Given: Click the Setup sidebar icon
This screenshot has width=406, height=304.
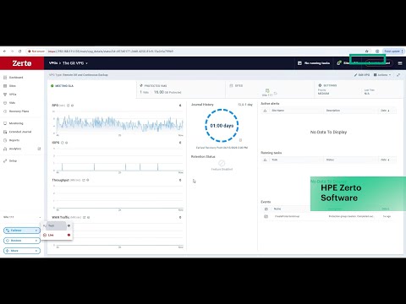Looking at the screenshot, I should click(5, 161).
